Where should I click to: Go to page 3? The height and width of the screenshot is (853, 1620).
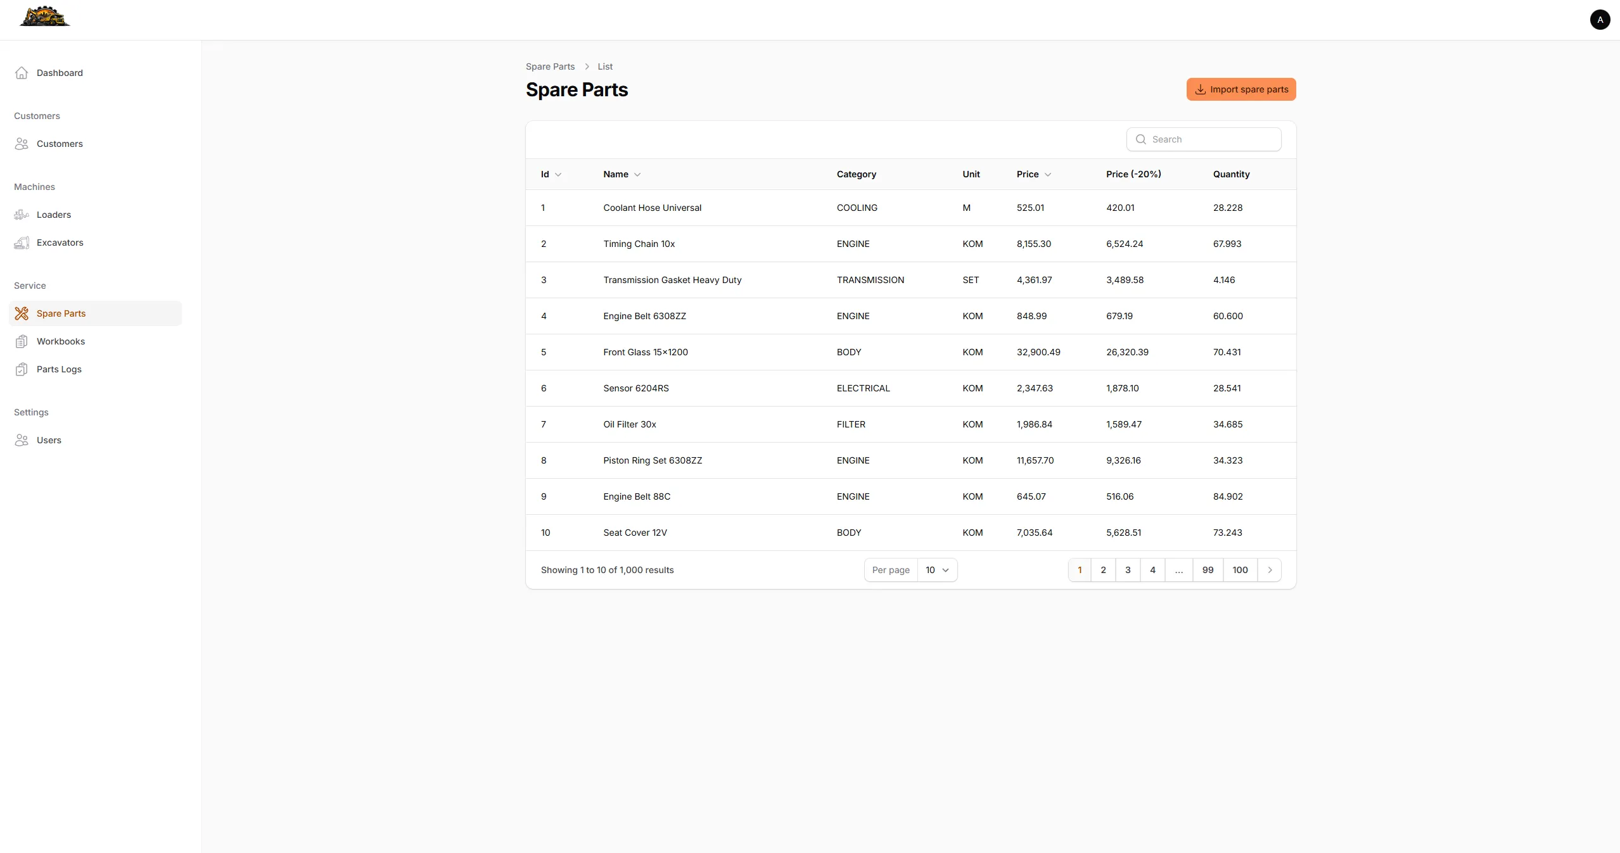point(1128,570)
